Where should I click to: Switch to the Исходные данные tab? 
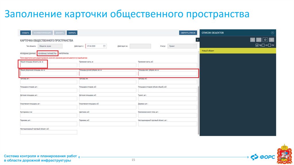pos(28,53)
